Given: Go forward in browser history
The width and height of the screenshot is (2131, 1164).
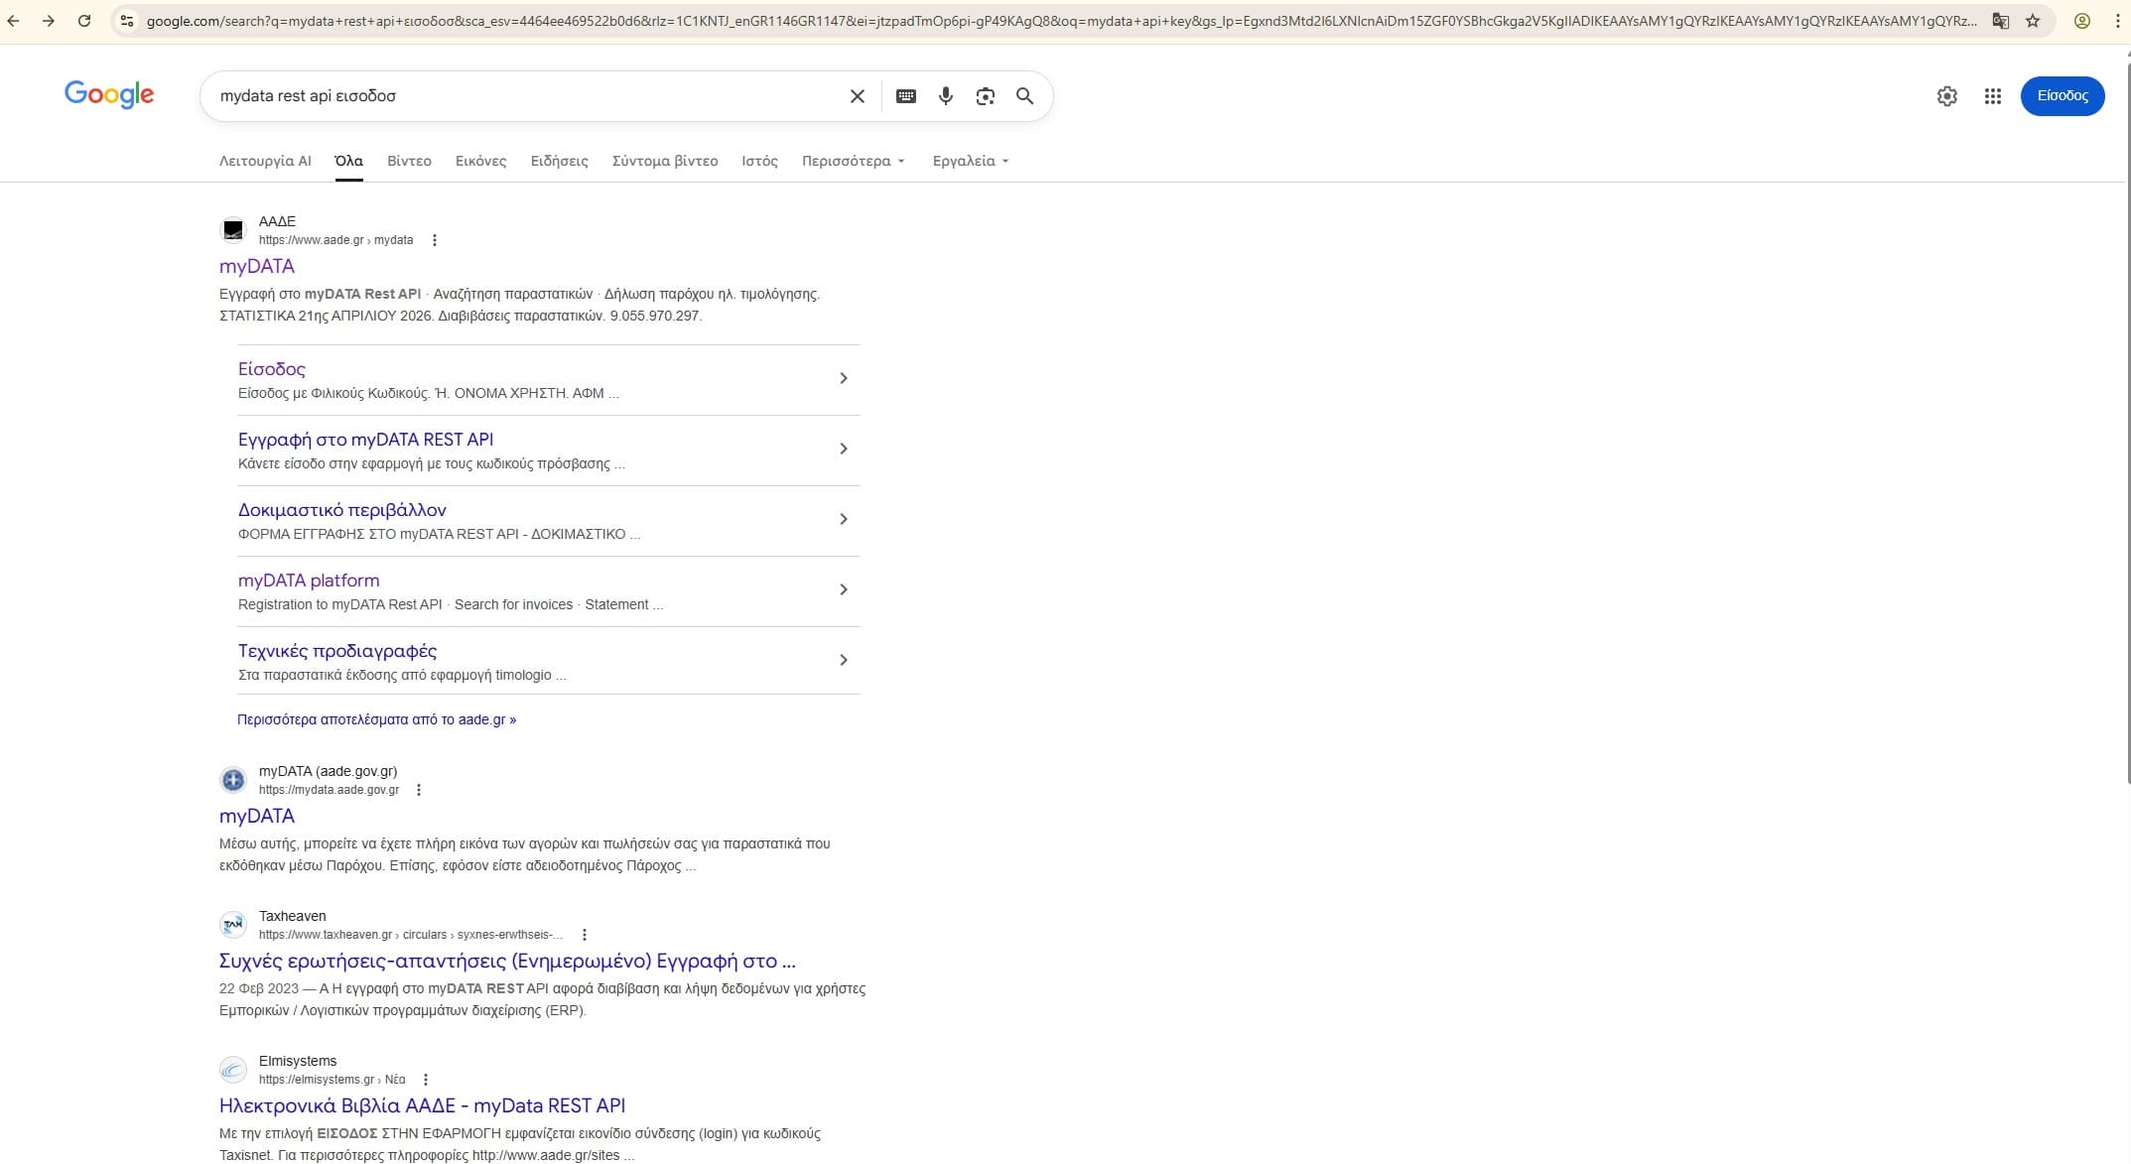Looking at the screenshot, I should click(x=48, y=21).
